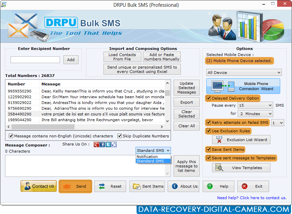Share on Facebook icon

(x=102, y=144)
